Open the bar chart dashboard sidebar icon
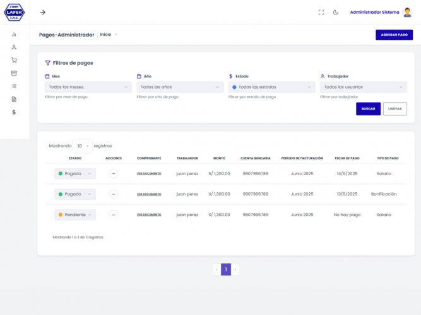 pos(14,34)
